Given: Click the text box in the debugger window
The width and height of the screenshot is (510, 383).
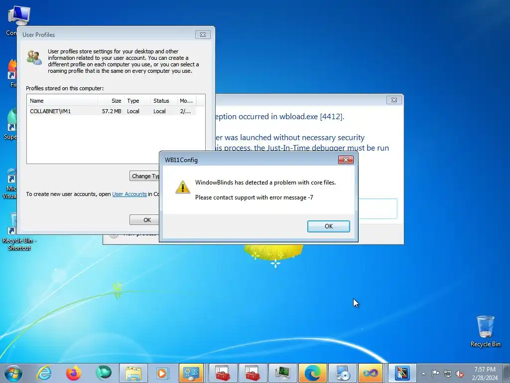Looking at the screenshot, I should tap(378, 208).
